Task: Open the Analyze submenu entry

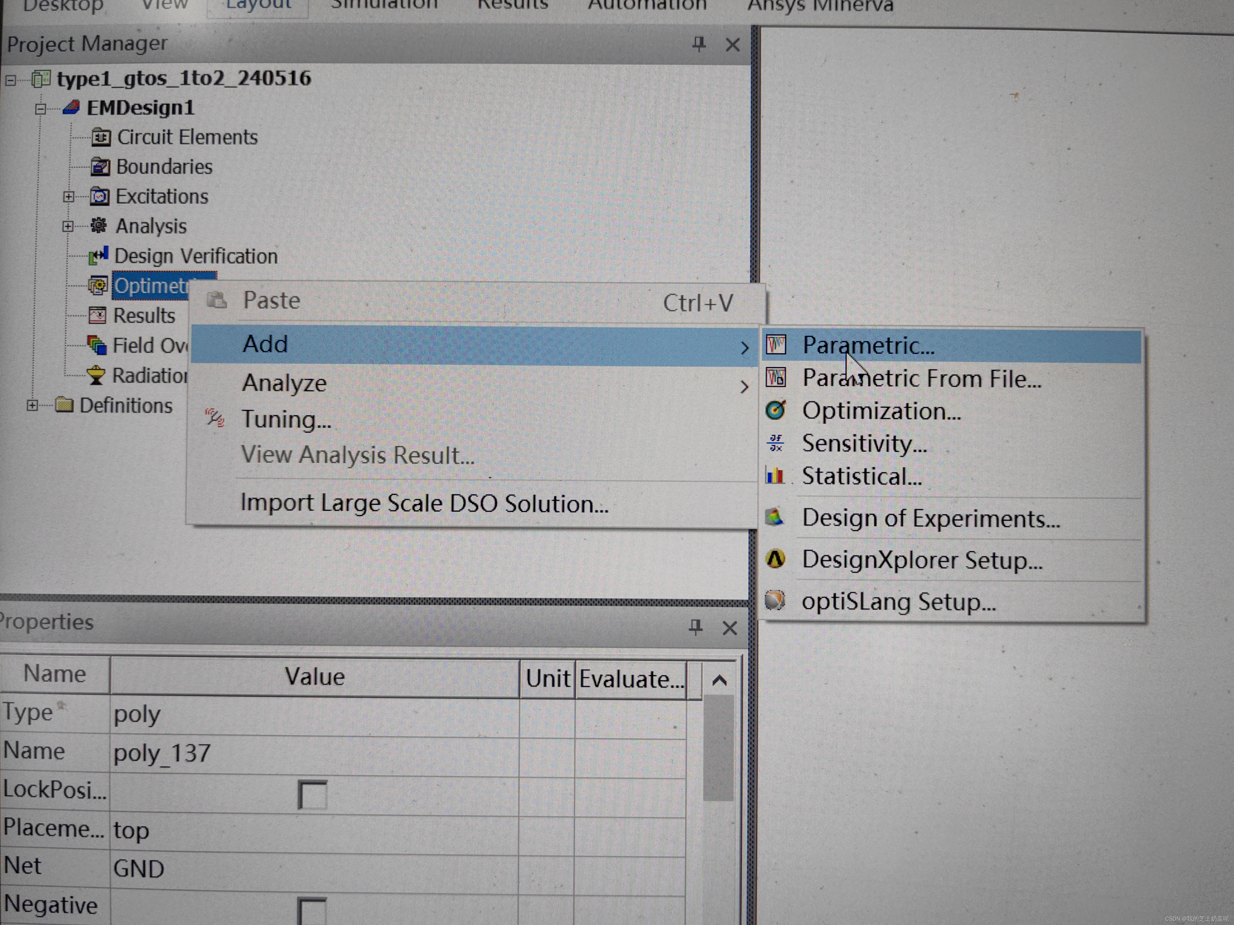Action: tap(284, 384)
